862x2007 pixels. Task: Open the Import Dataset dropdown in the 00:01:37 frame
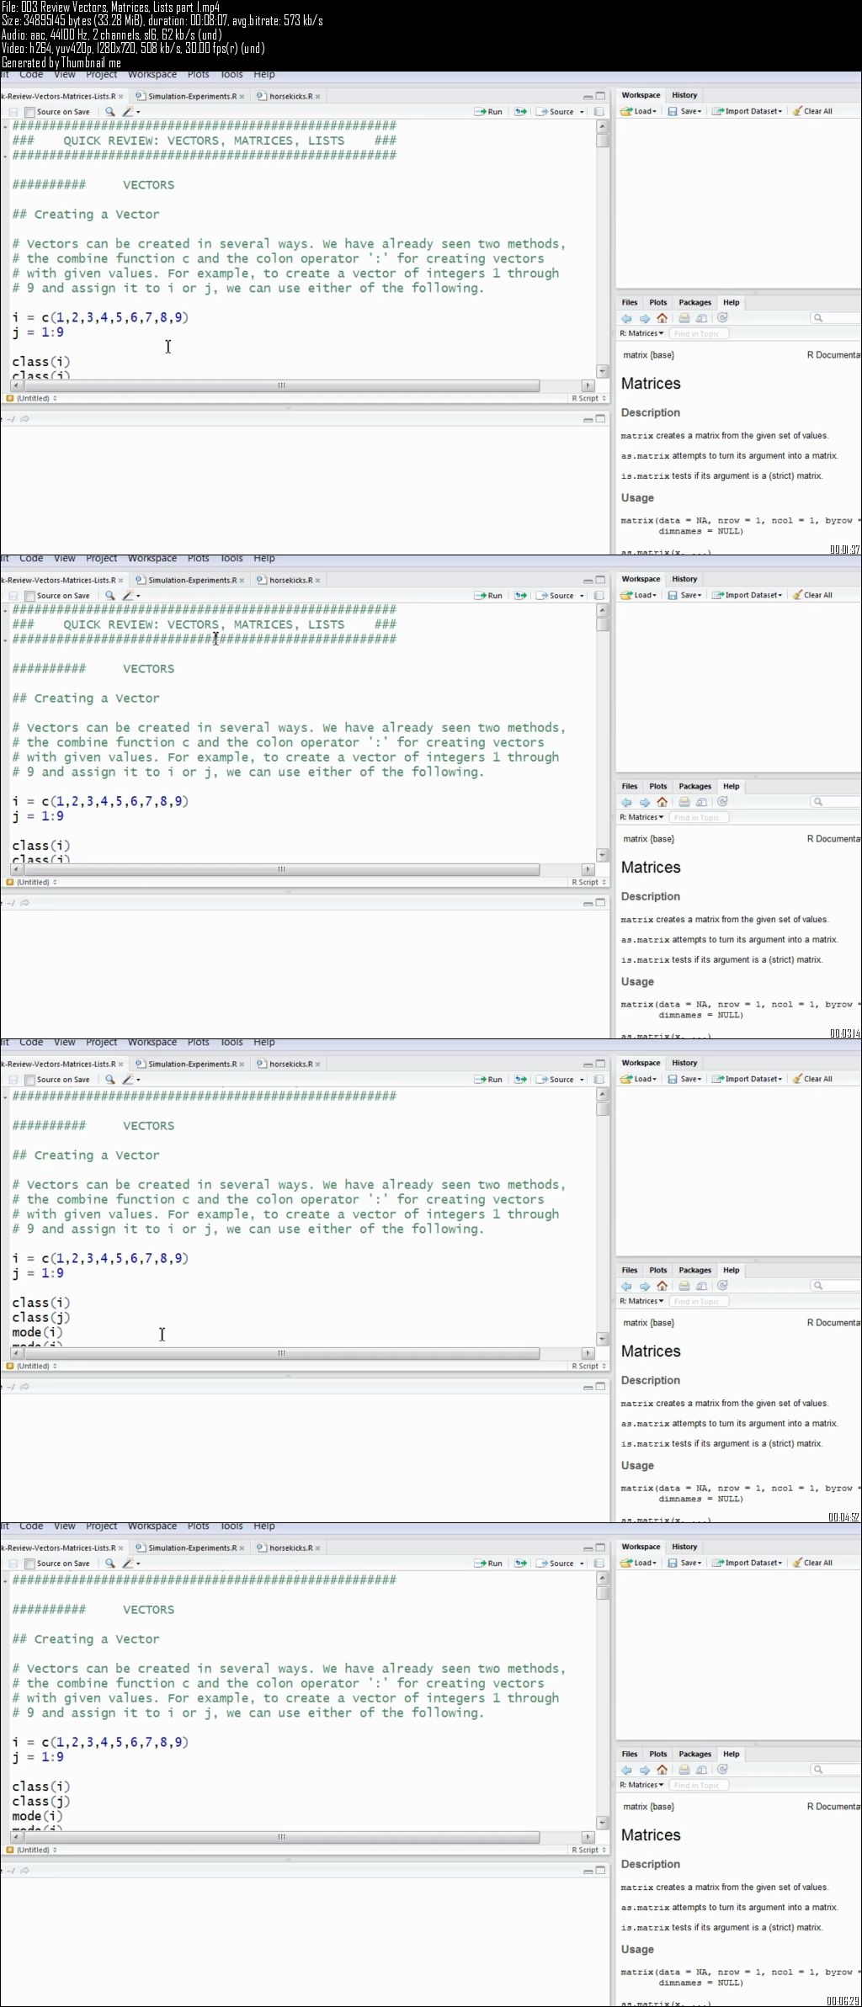[x=747, y=111]
